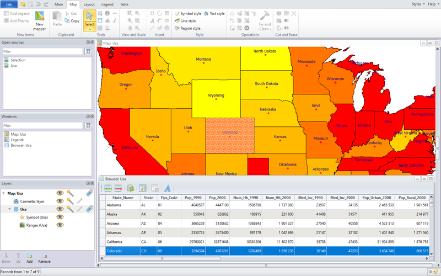
Task: Click the Add button in Layers panel
Action: (x=30, y=258)
